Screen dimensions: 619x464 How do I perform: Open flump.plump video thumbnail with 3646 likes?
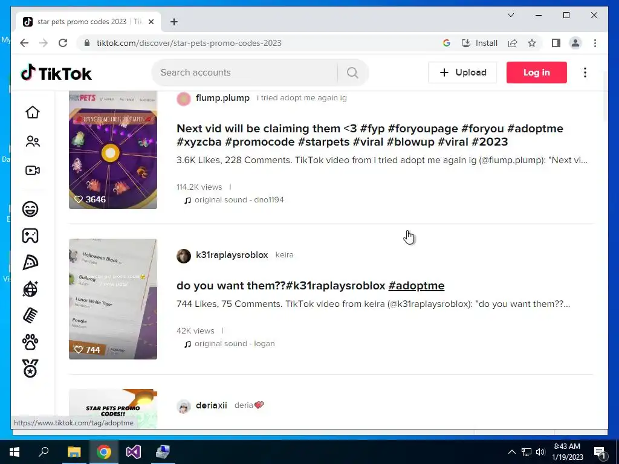point(113,150)
